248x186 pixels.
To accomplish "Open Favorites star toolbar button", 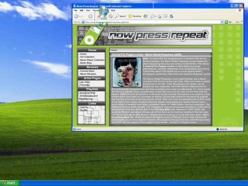I will click(135, 16).
